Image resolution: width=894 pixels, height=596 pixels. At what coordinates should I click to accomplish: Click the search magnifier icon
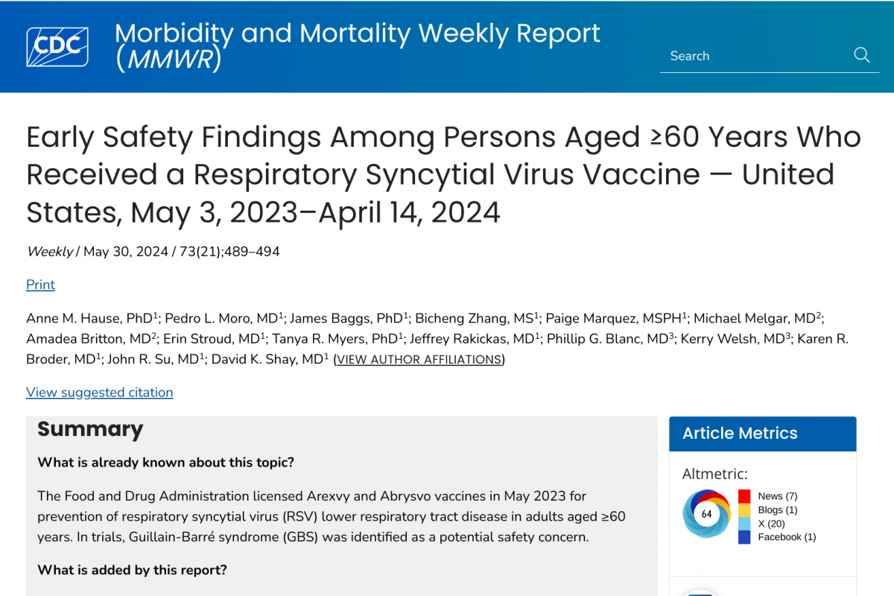(862, 55)
